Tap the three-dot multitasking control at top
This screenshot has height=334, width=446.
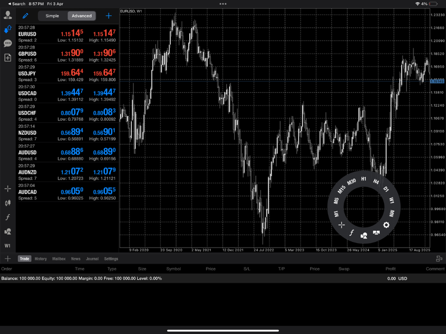coord(223,3)
